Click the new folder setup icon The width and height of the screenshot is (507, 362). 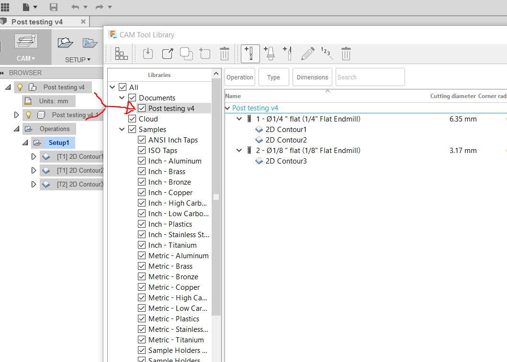coord(90,43)
